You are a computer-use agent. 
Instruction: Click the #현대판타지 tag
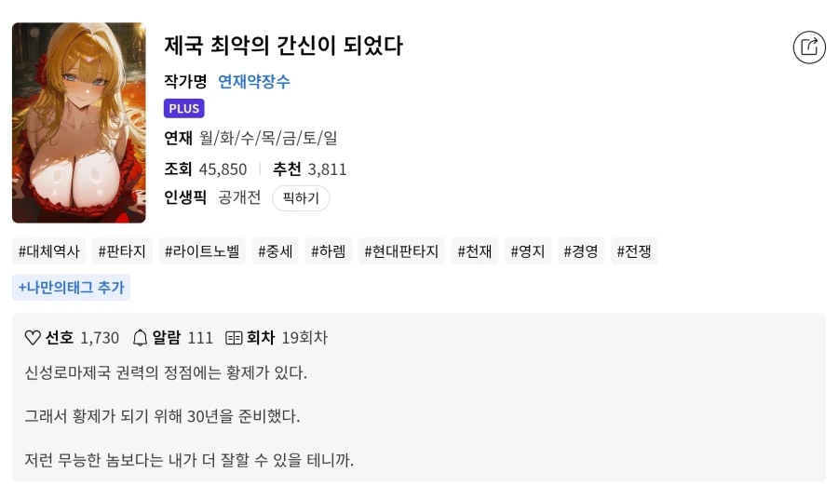click(401, 251)
